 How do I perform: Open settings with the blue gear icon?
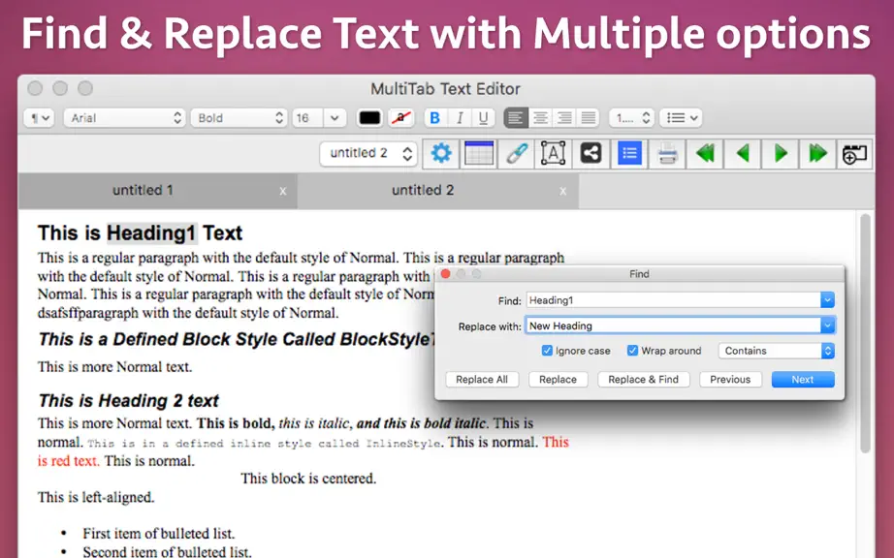(441, 153)
